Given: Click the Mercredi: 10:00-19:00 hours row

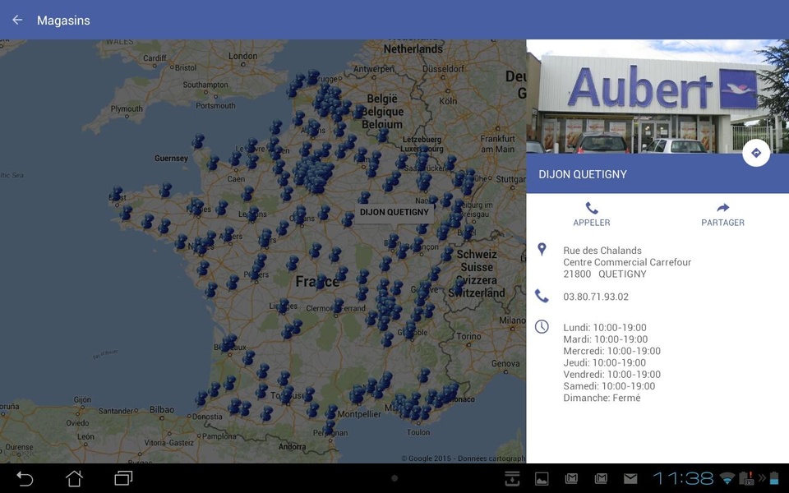Looking at the screenshot, I should pos(611,351).
